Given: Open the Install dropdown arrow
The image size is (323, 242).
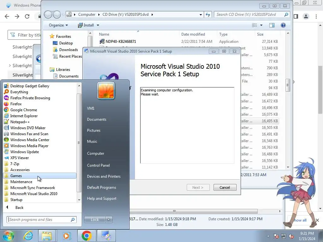Looking at the screenshot, I should [98, 25].
